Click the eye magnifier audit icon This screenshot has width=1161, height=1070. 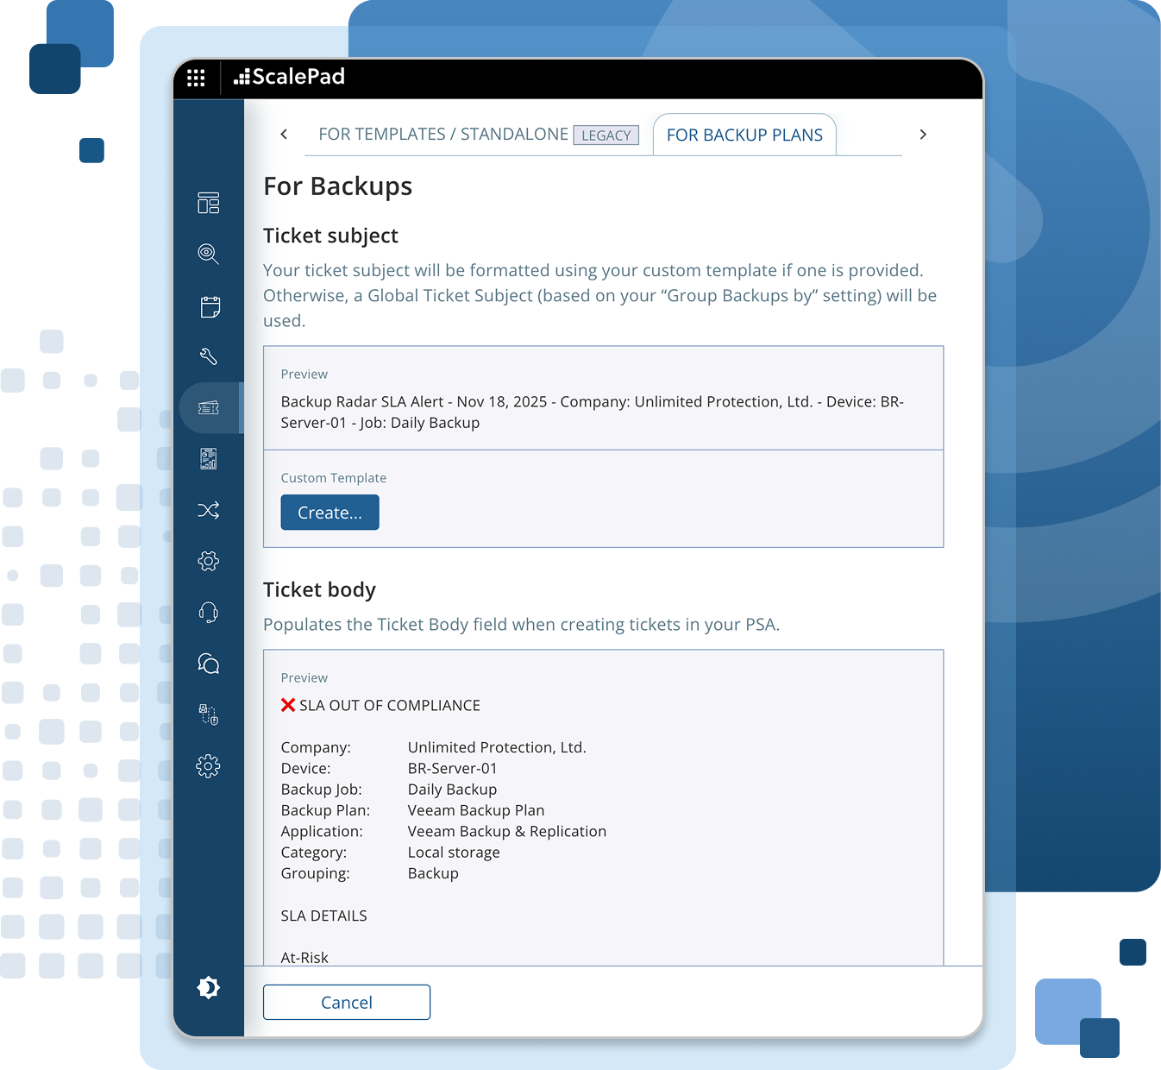pyautogui.click(x=209, y=254)
